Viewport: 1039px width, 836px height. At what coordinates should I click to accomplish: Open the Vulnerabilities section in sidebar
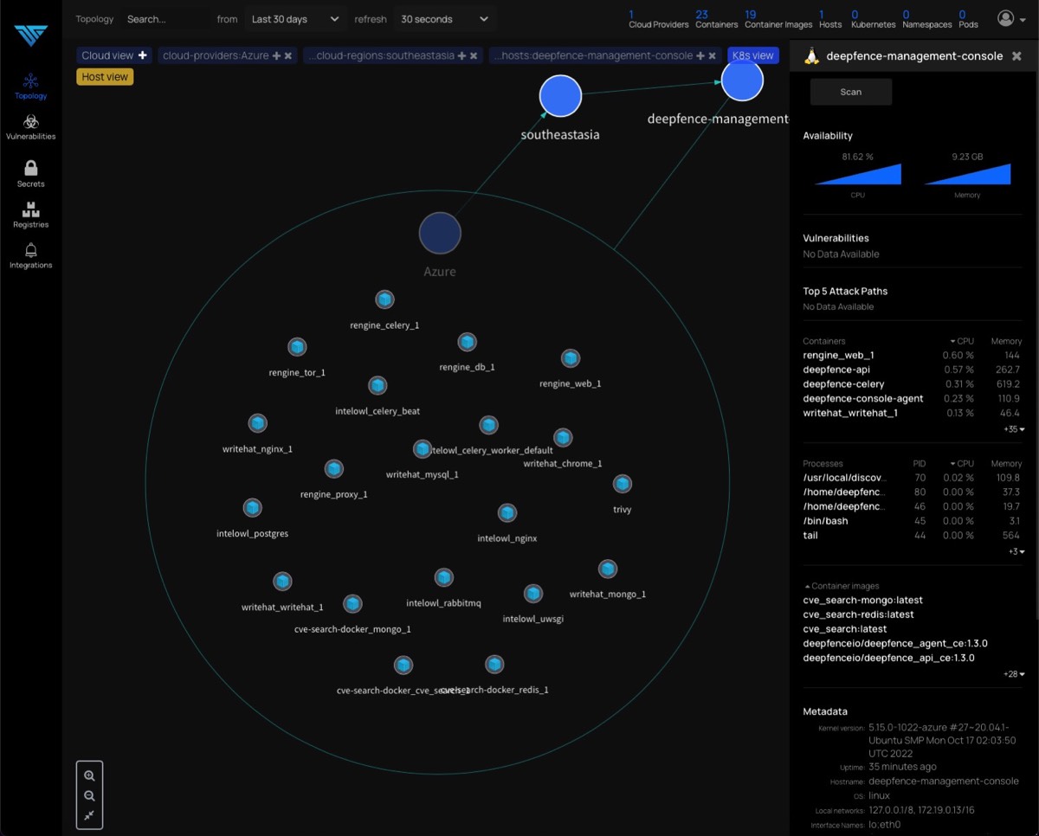(30, 126)
